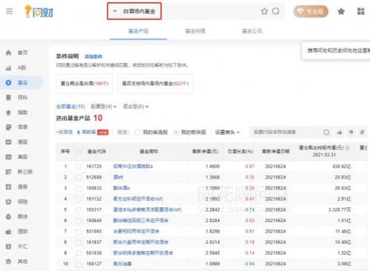370x271 pixels.
Task: Run the search with the top magnifier icon
Action: click(x=276, y=11)
